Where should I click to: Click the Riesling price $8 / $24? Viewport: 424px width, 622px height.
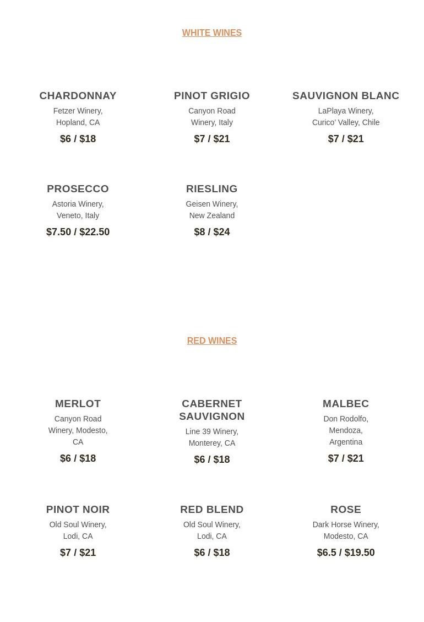point(211,232)
